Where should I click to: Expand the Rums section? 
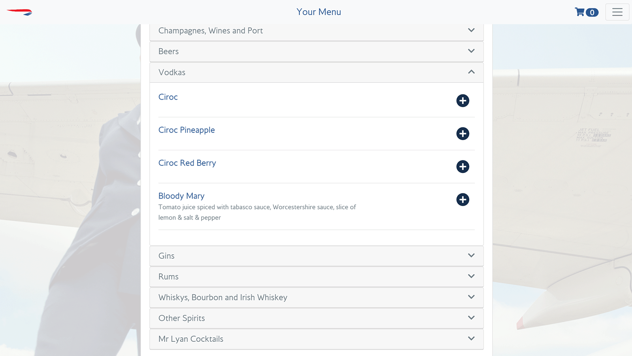316,276
